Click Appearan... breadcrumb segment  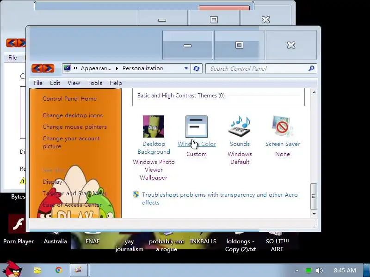click(96, 68)
